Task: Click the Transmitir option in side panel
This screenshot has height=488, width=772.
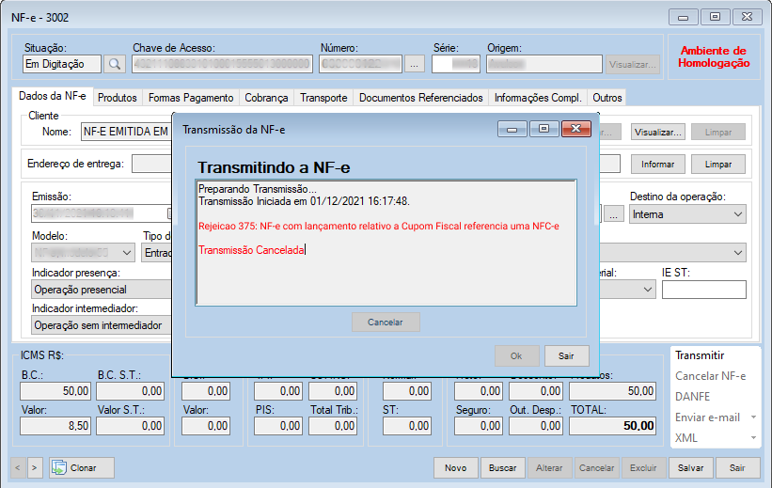Action: click(x=700, y=355)
